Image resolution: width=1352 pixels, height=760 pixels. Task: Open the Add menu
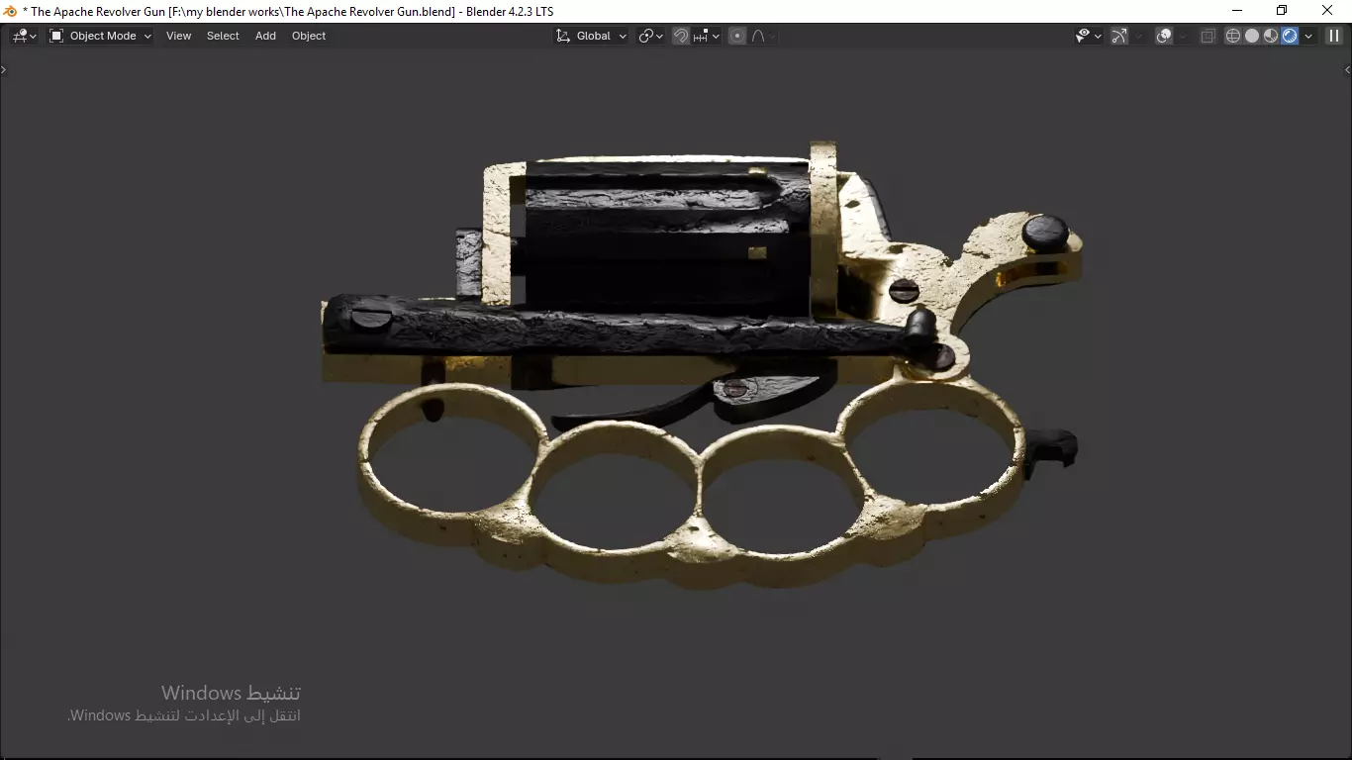point(265,36)
